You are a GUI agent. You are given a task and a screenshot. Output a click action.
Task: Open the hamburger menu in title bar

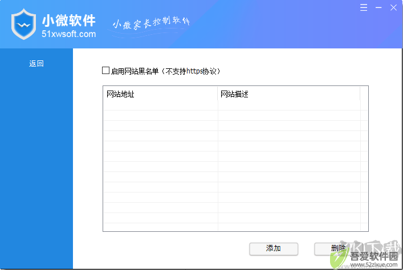(x=364, y=7)
